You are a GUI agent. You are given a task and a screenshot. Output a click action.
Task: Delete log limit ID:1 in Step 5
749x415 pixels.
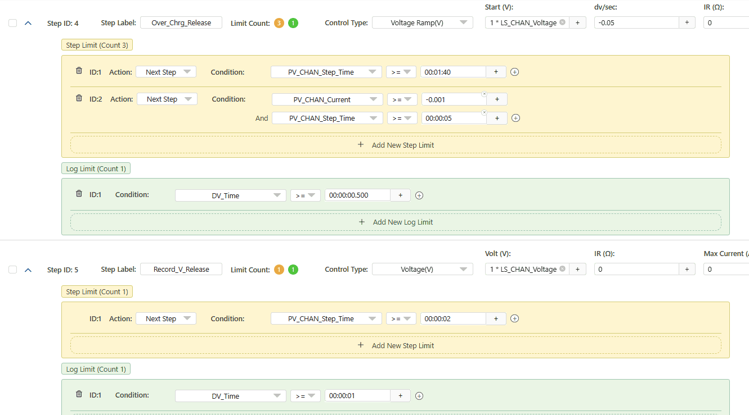[79, 394]
